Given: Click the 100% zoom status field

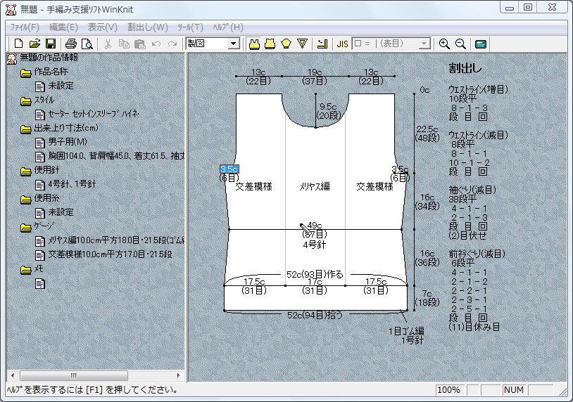Looking at the screenshot, I should click(450, 390).
